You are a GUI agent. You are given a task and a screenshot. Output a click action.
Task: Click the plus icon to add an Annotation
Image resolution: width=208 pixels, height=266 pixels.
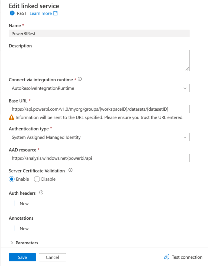coord(14,228)
